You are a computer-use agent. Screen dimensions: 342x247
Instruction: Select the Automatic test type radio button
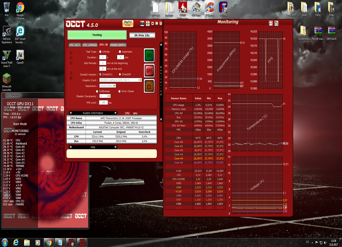(x=120, y=52)
